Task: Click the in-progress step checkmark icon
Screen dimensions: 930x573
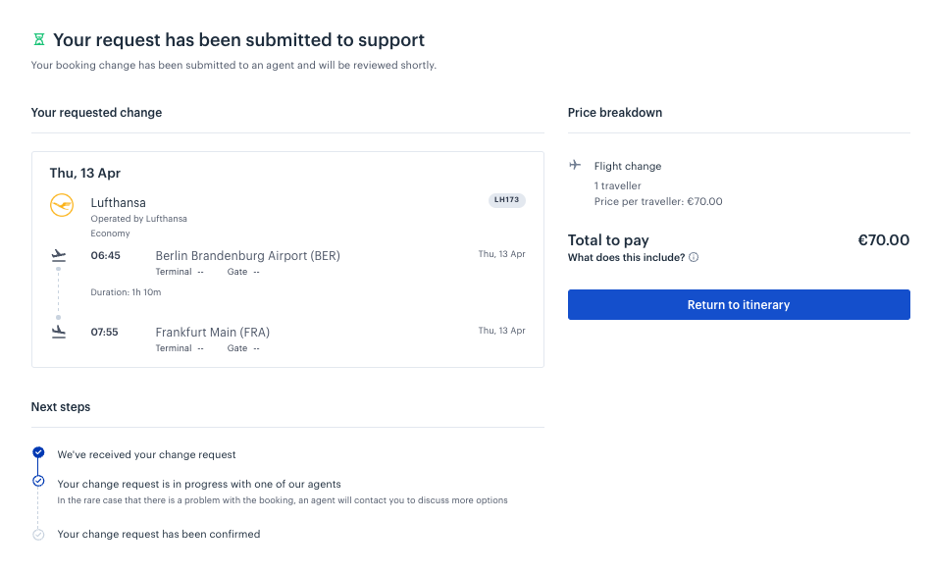Action: pyautogui.click(x=38, y=481)
